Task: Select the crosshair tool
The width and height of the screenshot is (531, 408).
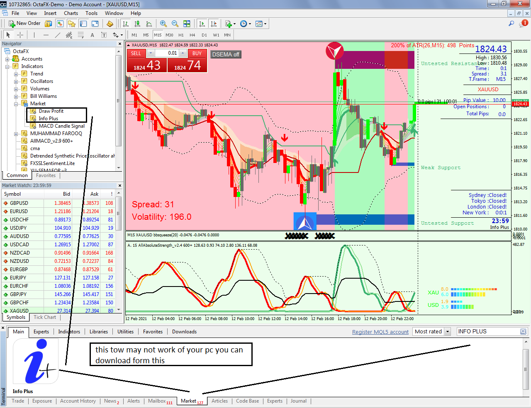Action: point(20,35)
